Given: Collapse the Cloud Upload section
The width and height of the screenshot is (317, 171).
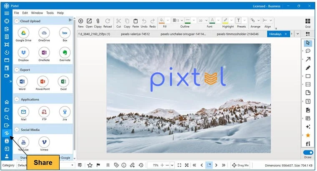Looking at the screenshot, I should [x=17, y=21].
